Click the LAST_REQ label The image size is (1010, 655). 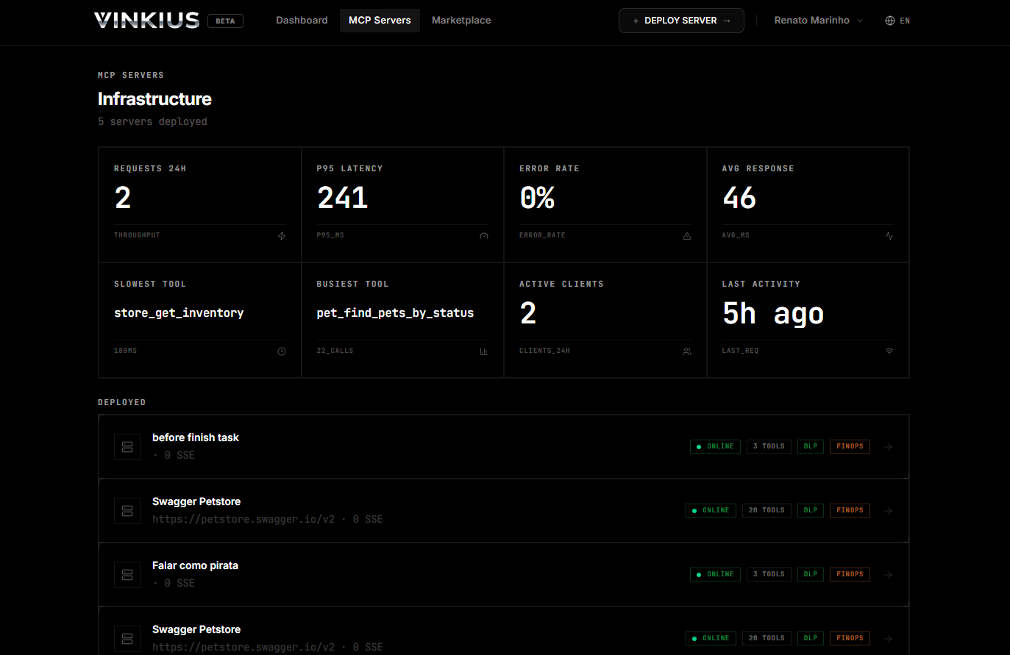pos(740,351)
